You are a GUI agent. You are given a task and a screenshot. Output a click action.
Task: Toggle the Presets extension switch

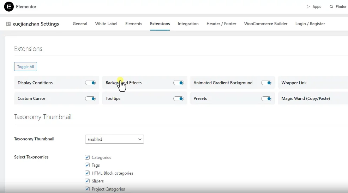266,99
